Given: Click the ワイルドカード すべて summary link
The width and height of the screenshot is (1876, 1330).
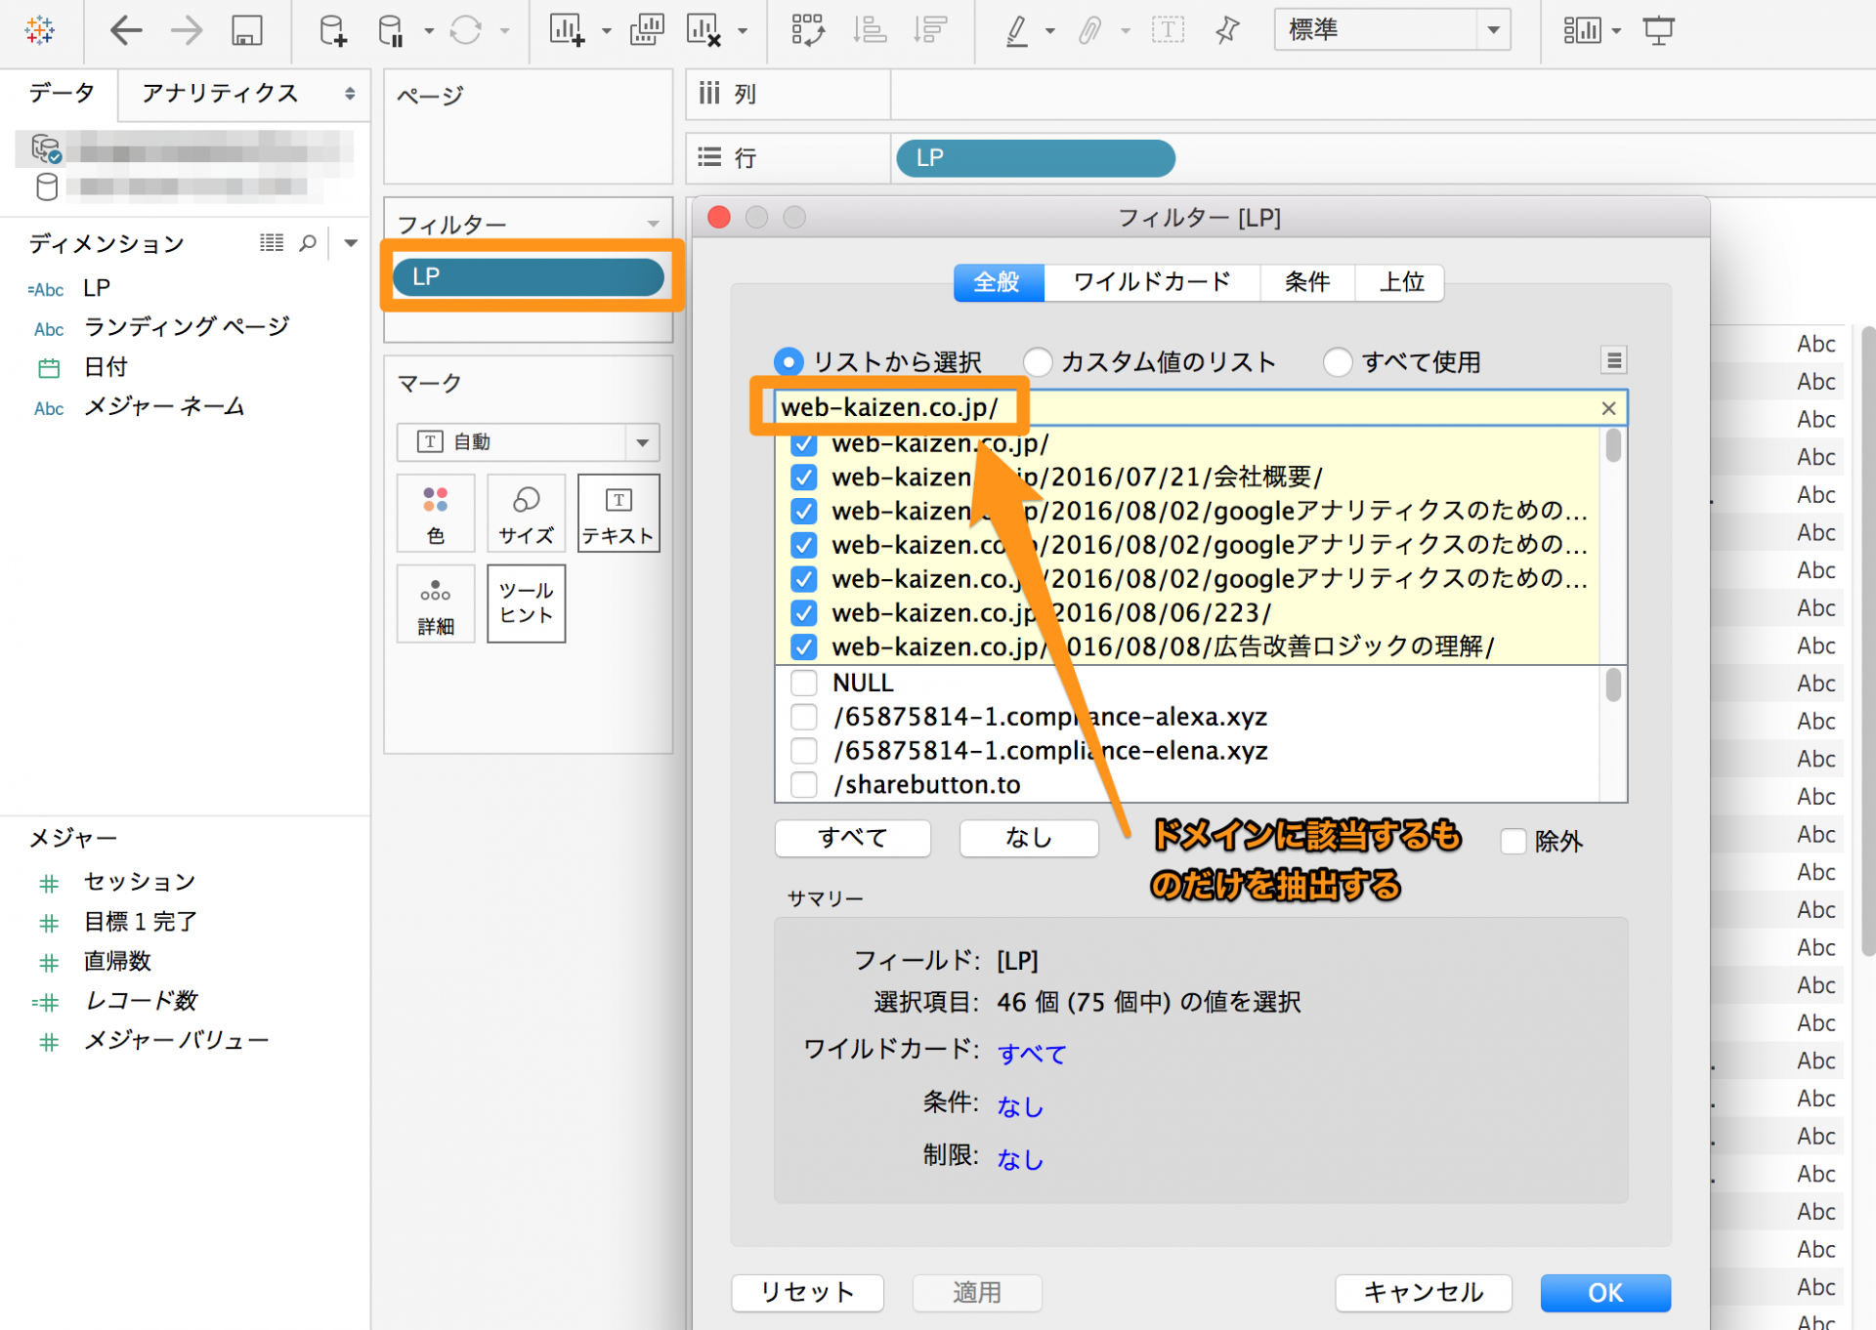Looking at the screenshot, I should [x=1032, y=1054].
